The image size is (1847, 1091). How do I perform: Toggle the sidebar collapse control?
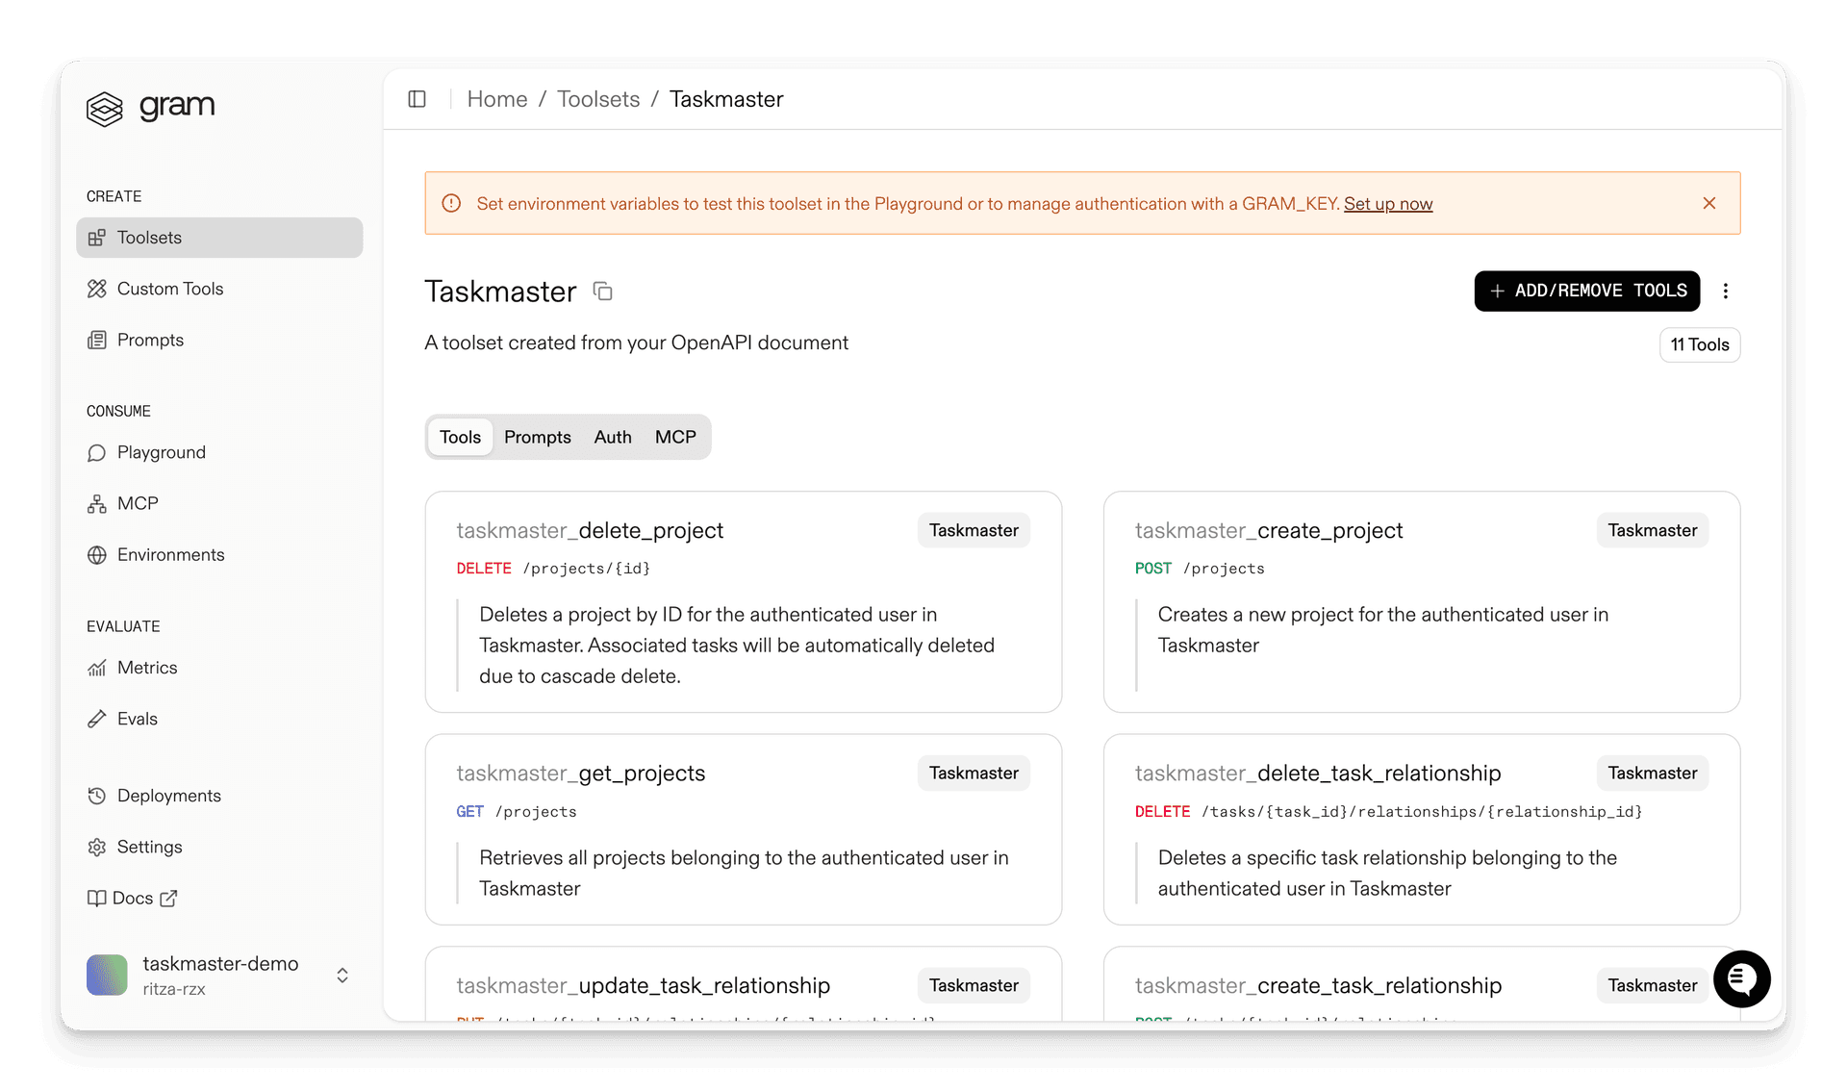pos(417,99)
